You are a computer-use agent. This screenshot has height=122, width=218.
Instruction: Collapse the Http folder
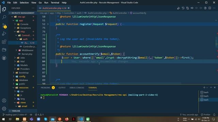point(22,32)
